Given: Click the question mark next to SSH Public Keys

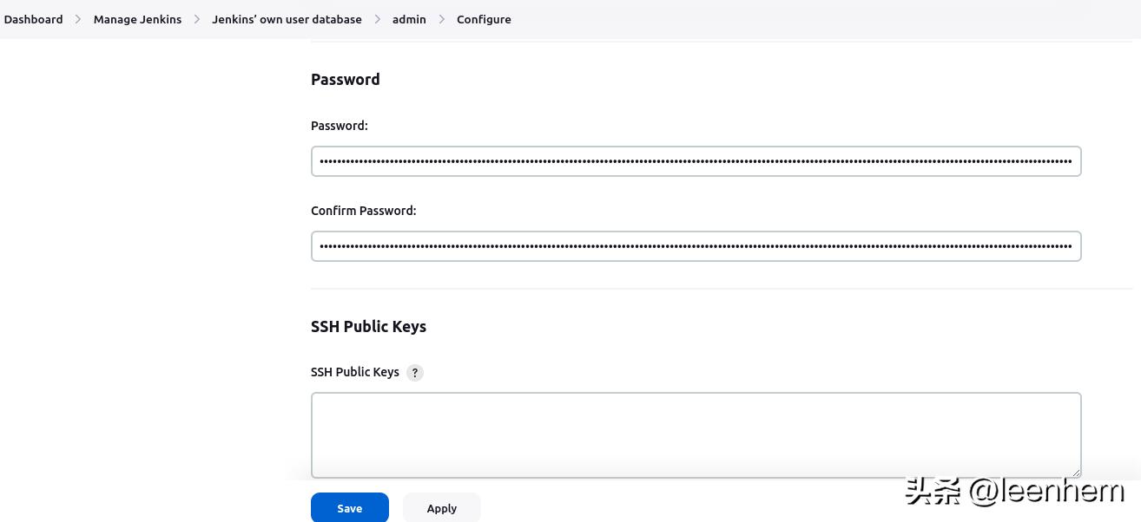Looking at the screenshot, I should point(415,372).
